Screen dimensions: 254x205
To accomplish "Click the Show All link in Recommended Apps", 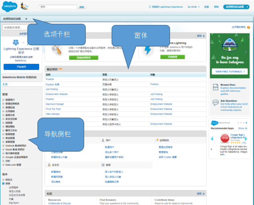I will point(243,128).
